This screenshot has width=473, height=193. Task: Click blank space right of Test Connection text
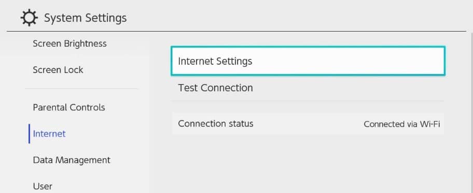[x=349, y=88]
